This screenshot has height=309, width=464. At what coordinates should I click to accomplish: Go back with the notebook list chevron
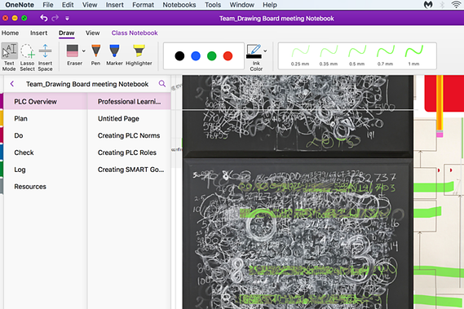[12, 84]
